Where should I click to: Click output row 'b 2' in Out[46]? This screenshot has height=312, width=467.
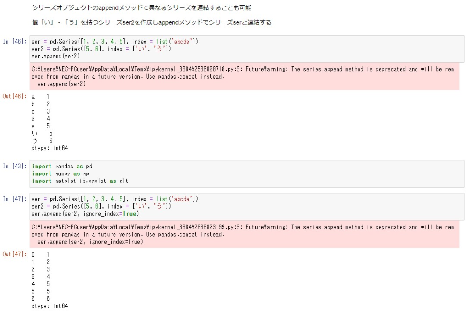[x=41, y=104]
